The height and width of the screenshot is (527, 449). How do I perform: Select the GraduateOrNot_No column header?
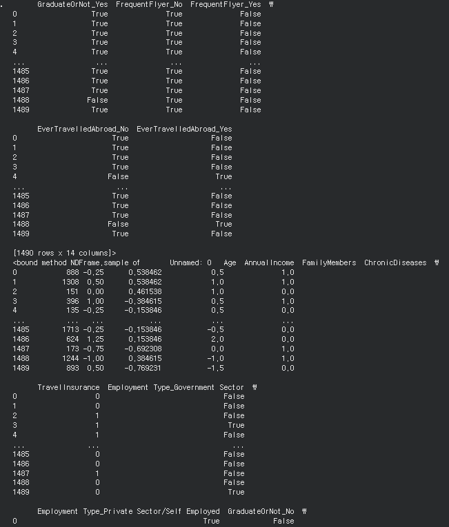(261, 512)
